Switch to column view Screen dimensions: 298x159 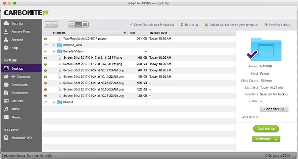coord(85,24)
